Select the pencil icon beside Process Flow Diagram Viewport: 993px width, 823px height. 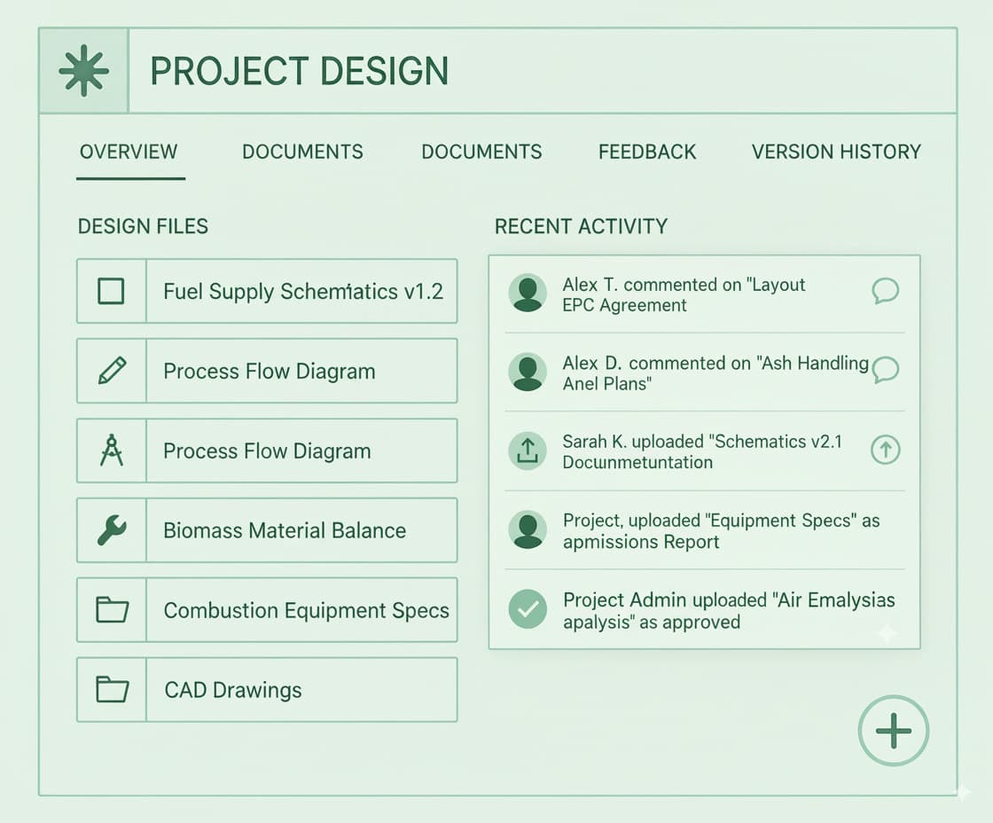[x=111, y=371]
